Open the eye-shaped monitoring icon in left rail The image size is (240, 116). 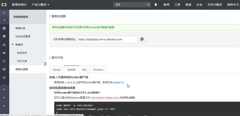coord(4,69)
